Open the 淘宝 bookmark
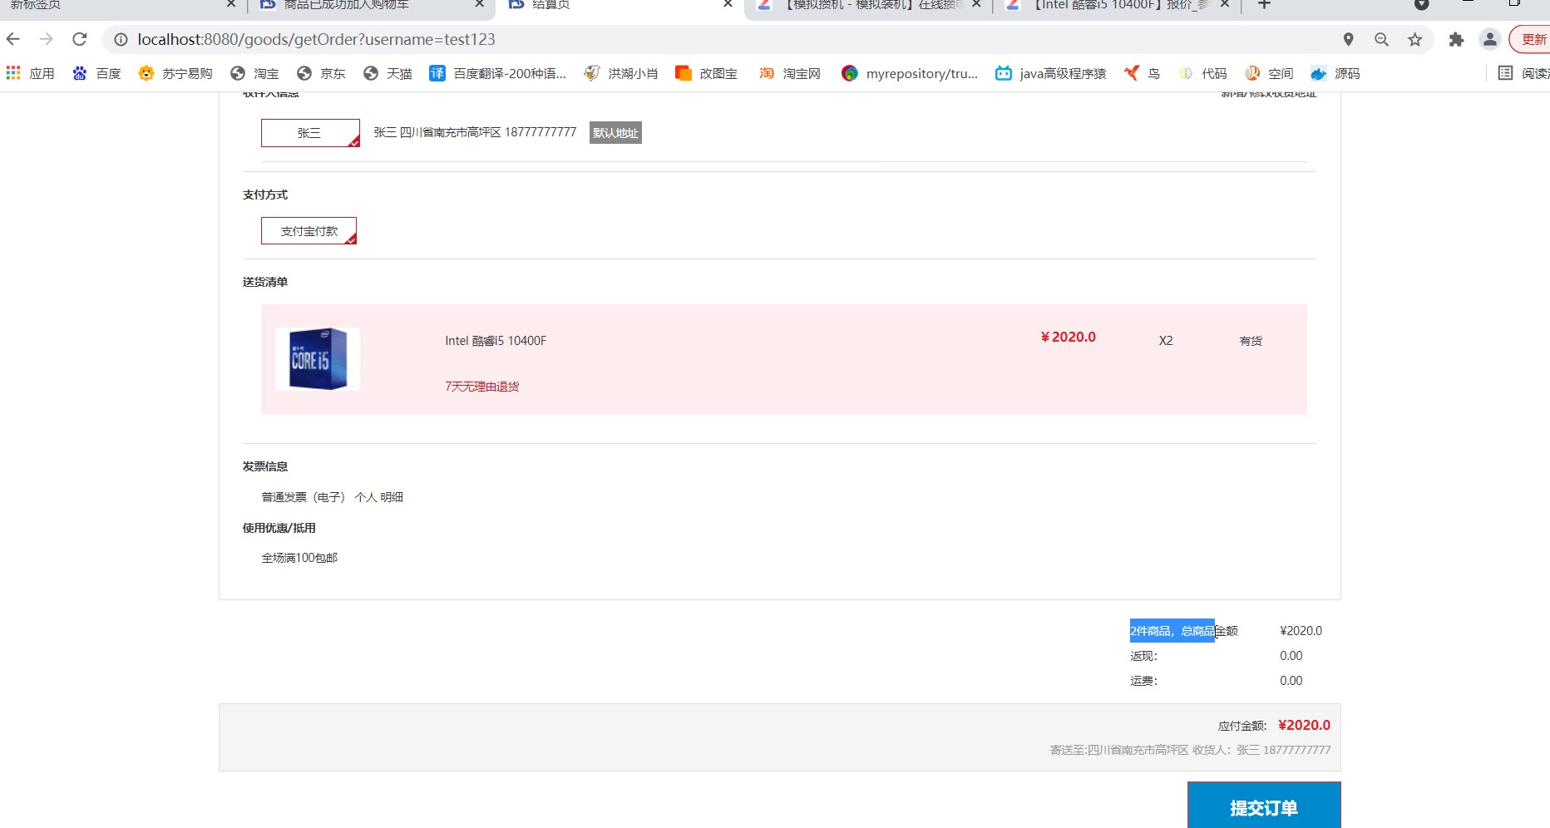The image size is (1550, 828). pos(254,73)
